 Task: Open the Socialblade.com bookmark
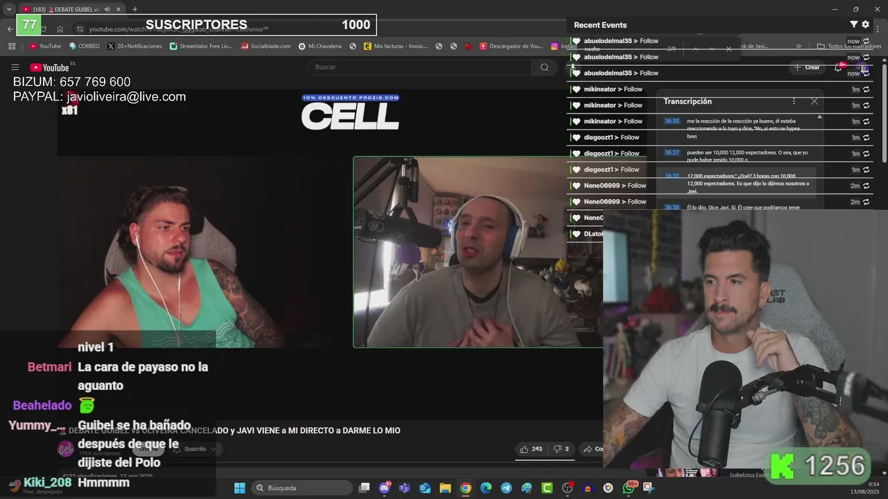coord(266,46)
